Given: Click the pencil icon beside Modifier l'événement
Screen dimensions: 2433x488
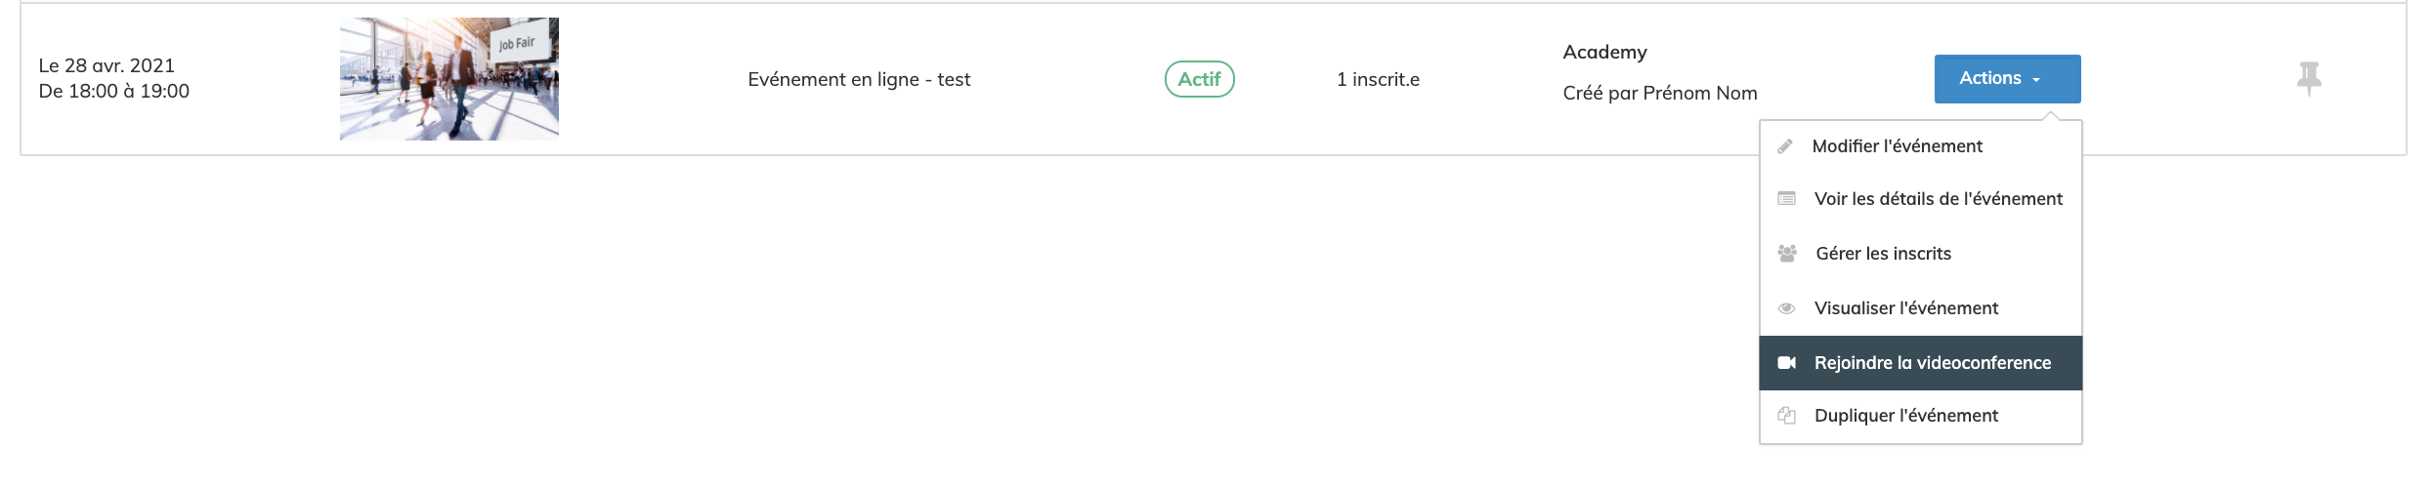Looking at the screenshot, I should coord(1785,146).
